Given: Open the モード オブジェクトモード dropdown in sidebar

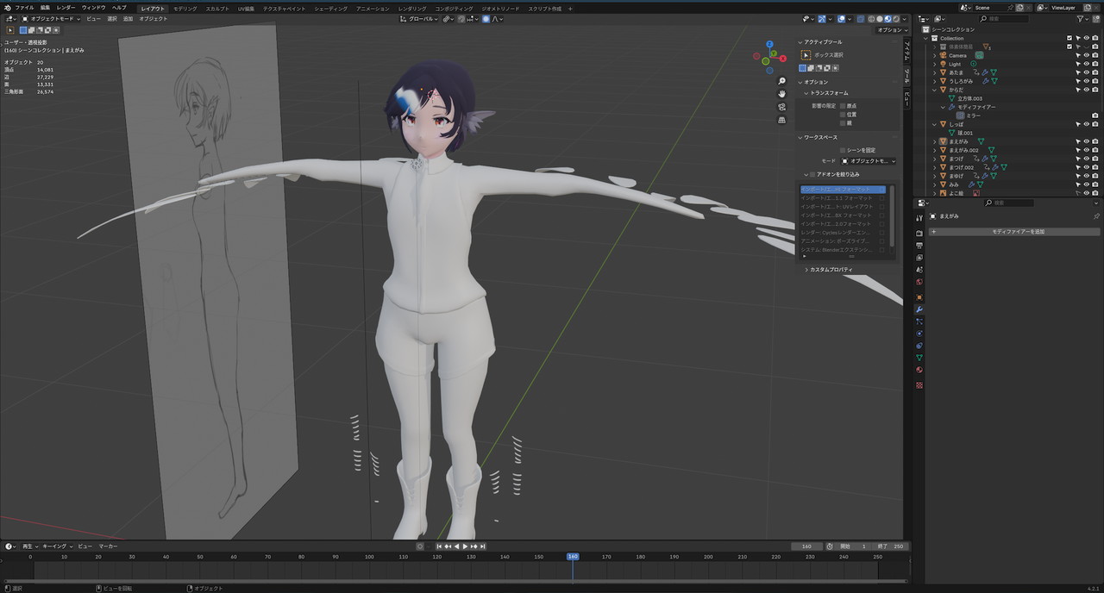Looking at the screenshot, I should [x=869, y=161].
